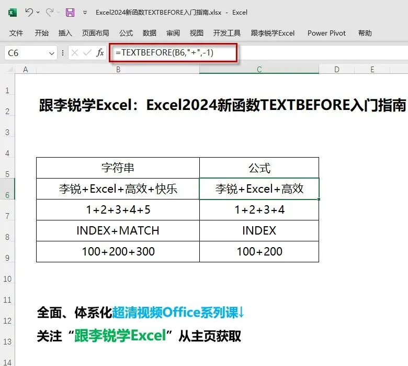
Task: Select cell containing 100+200+300
Action: (118, 252)
